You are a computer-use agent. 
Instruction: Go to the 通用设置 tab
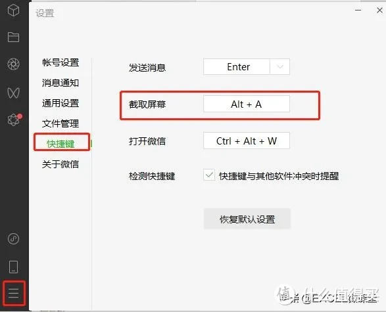pos(60,103)
